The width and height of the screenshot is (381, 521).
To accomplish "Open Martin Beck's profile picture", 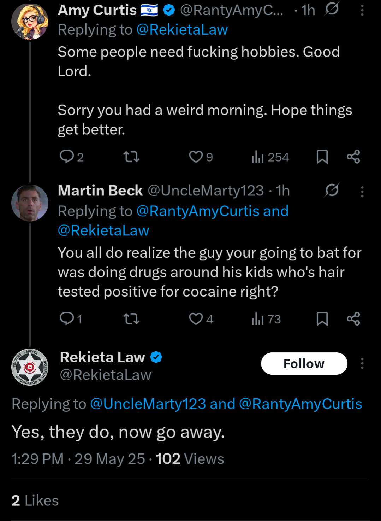I will click(30, 203).
